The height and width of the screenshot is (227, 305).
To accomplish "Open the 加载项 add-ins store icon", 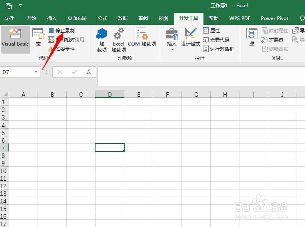I will pyautogui.click(x=102, y=40).
